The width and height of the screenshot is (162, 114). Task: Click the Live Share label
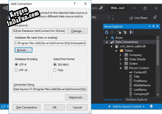141,18
